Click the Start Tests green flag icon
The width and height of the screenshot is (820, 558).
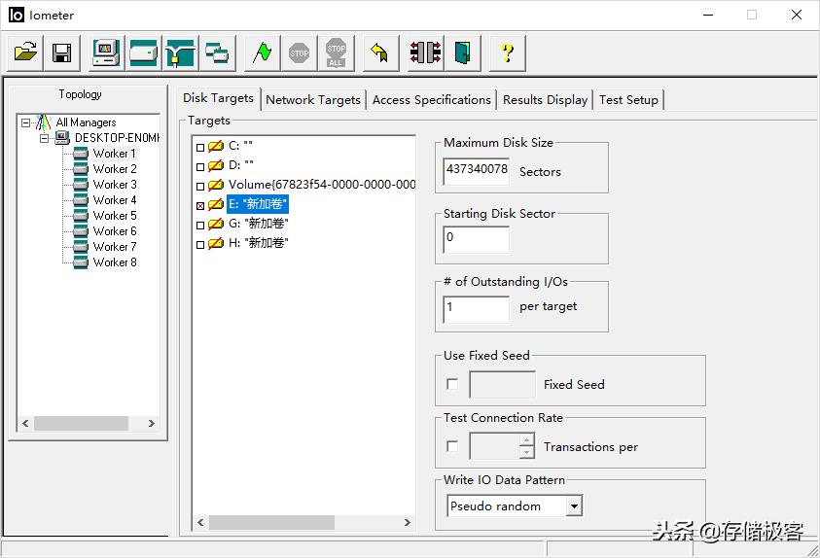(262, 52)
